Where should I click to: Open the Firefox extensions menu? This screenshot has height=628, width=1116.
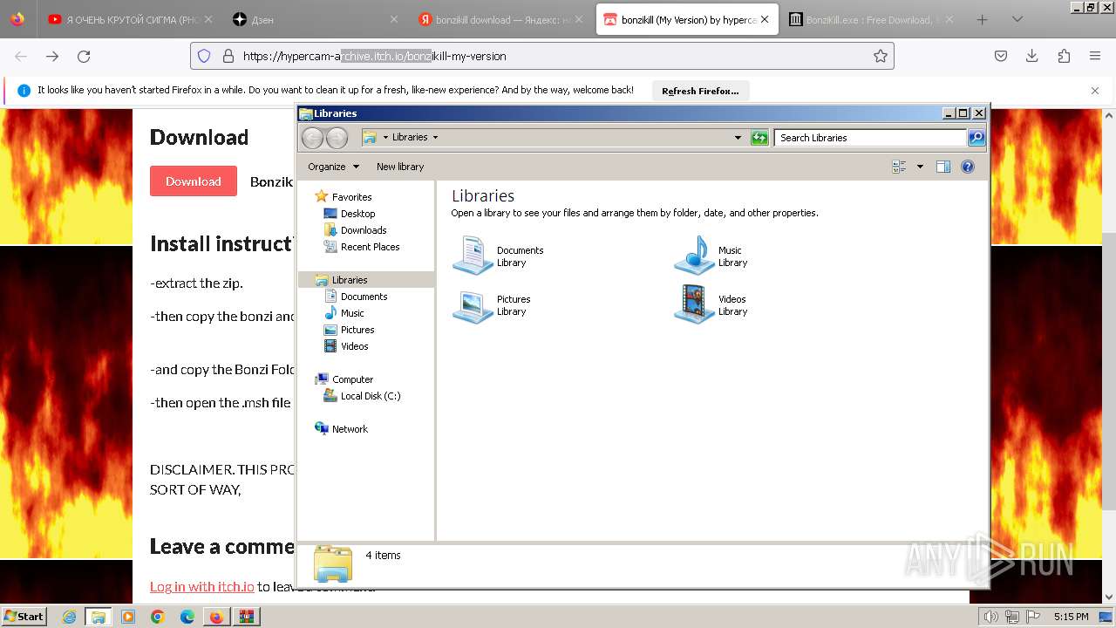[1064, 56]
